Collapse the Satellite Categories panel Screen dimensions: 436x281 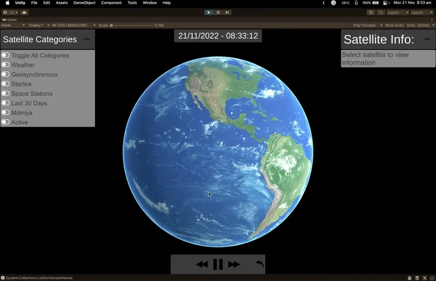click(x=86, y=40)
